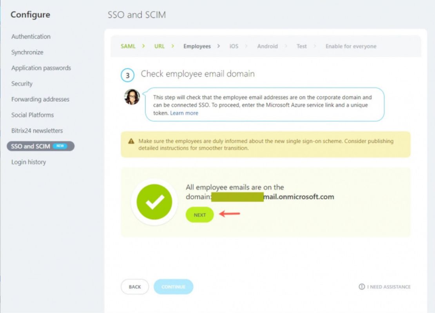
Task: Go back to the SAML step
Action: [128, 46]
